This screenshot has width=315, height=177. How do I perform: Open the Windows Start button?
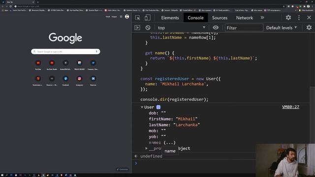click(x=2, y=175)
